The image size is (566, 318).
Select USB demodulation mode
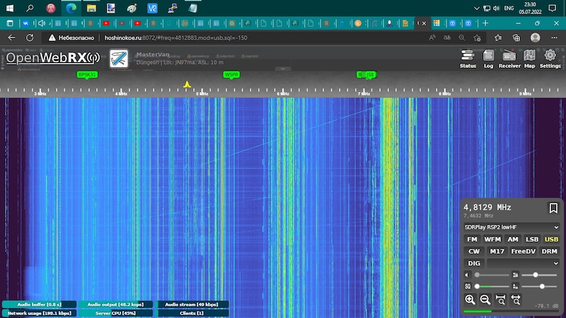click(551, 240)
